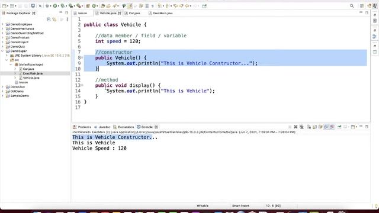The image size is (379, 213).
Task: Click Collapse All in Package Explorer toolbar
Action: pyautogui.click(x=49, y=20)
